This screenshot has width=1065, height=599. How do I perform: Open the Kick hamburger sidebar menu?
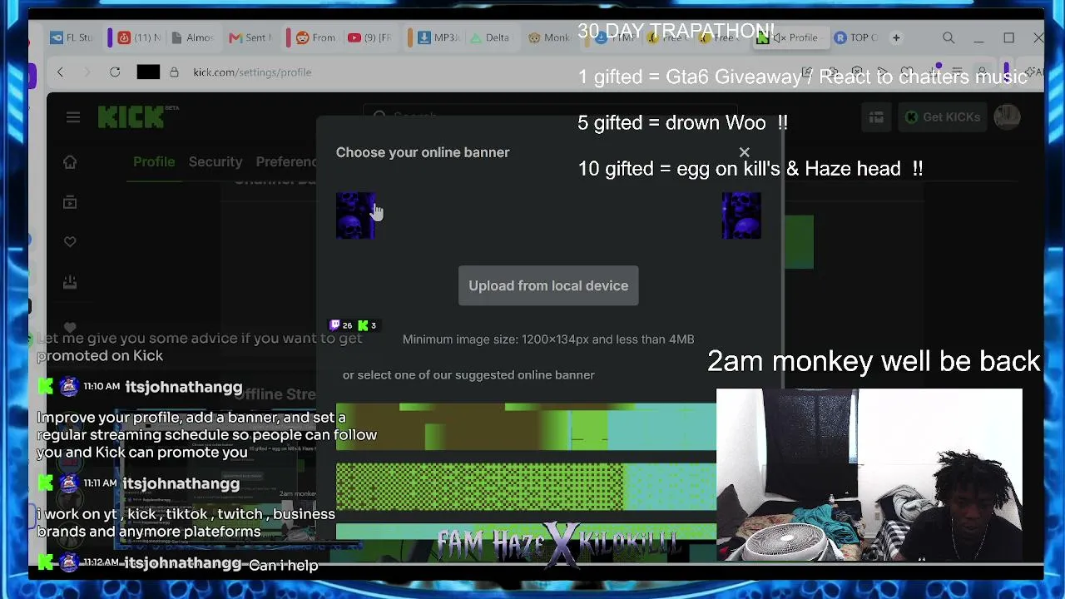point(73,117)
